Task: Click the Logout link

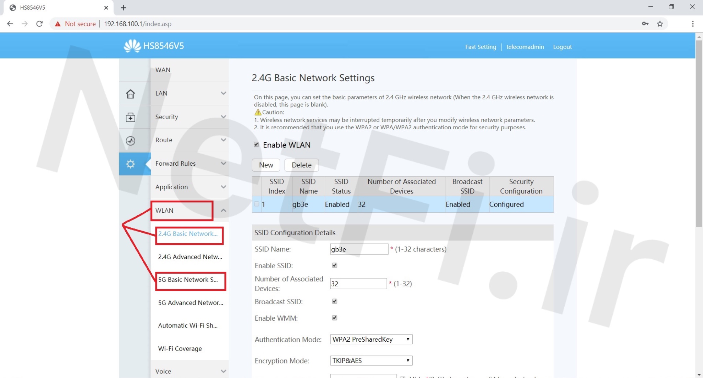Action: tap(562, 47)
